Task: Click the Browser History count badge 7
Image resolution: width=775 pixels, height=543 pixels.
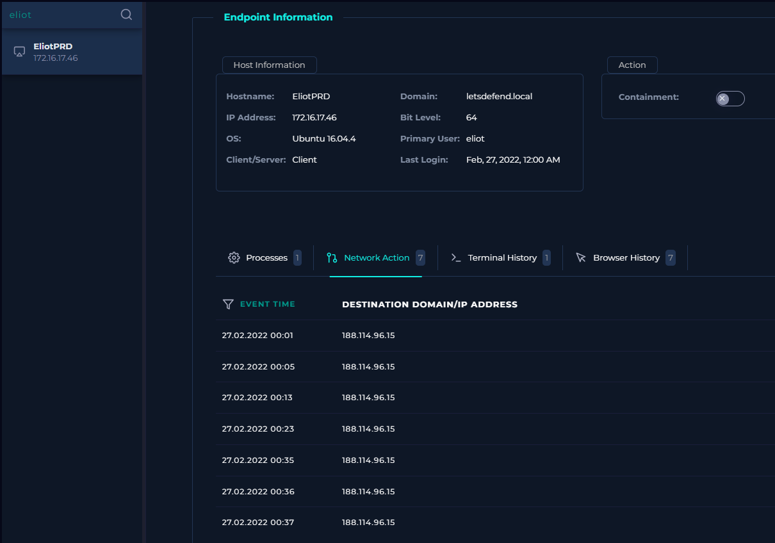Action: click(x=671, y=257)
